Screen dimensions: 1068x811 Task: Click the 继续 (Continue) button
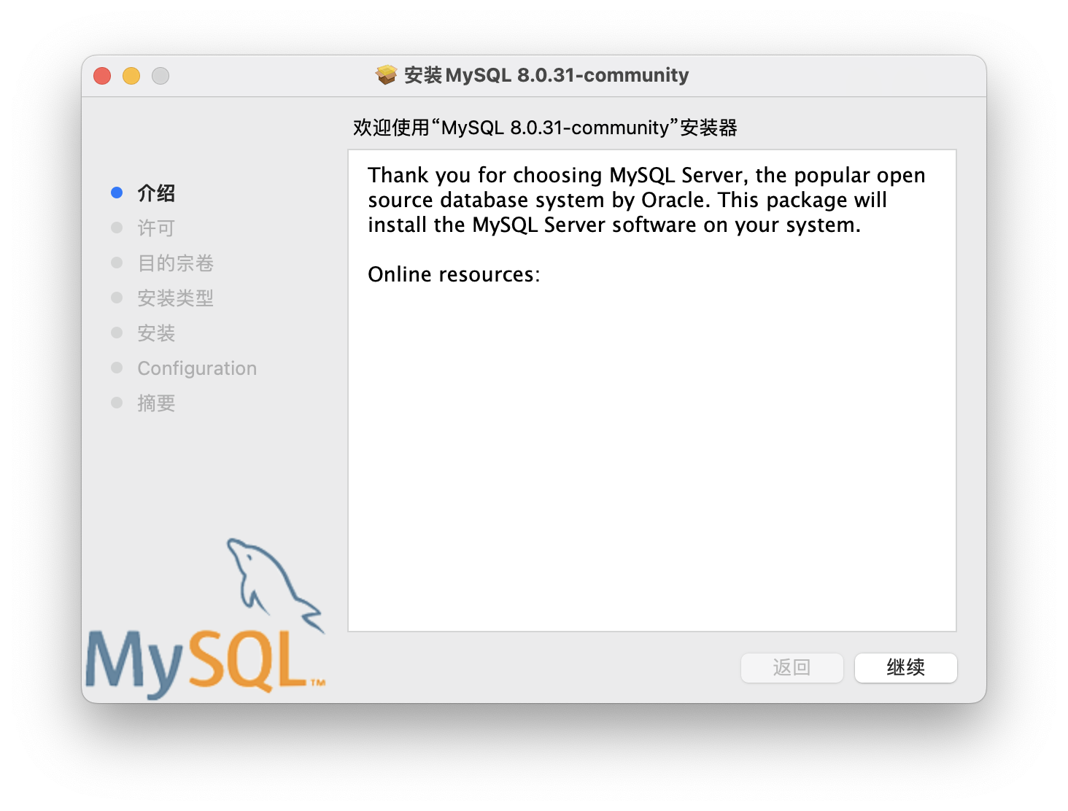[x=905, y=667]
